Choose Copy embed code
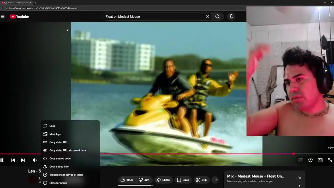 (x=70, y=158)
